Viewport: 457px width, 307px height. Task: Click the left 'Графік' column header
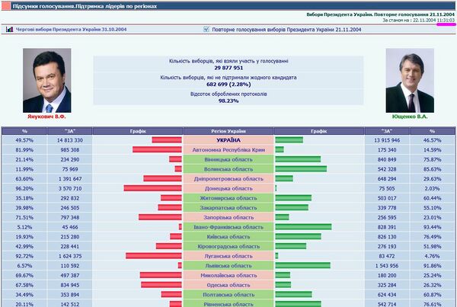(138, 131)
